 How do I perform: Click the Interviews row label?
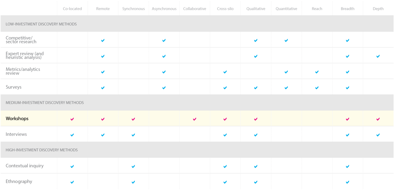pos(16,134)
